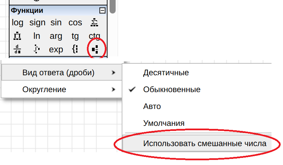Insert the log function
The image size is (283, 165).
click(x=18, y=23)
